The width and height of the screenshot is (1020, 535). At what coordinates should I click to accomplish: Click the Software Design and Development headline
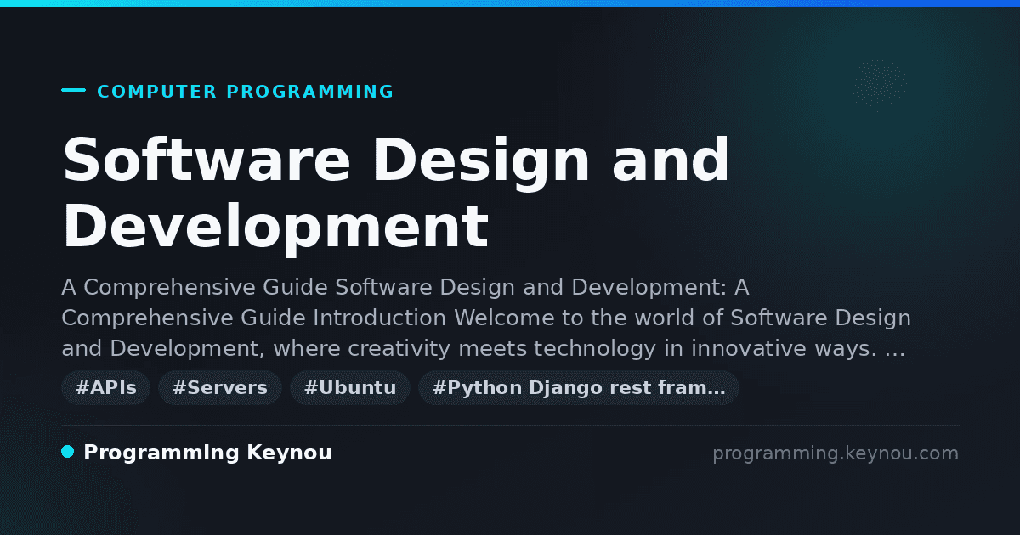(x=396, y=194)
